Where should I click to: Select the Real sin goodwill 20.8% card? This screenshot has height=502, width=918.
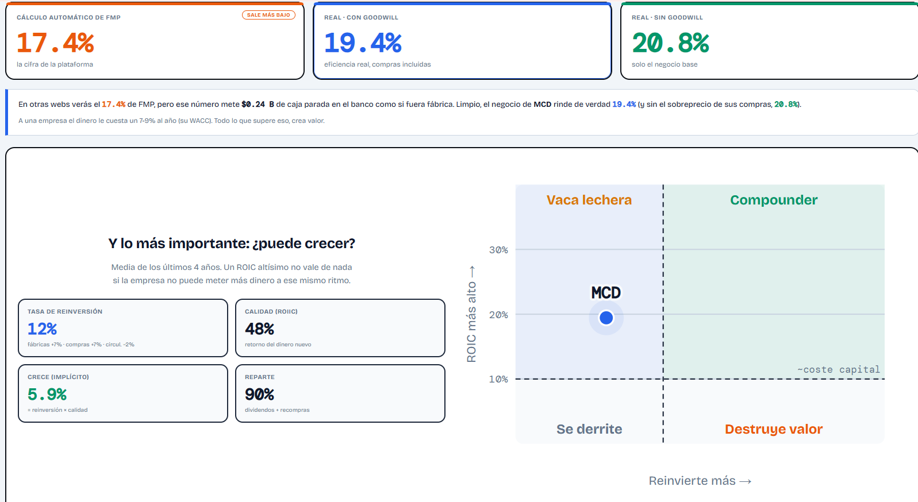coord(769,41)
